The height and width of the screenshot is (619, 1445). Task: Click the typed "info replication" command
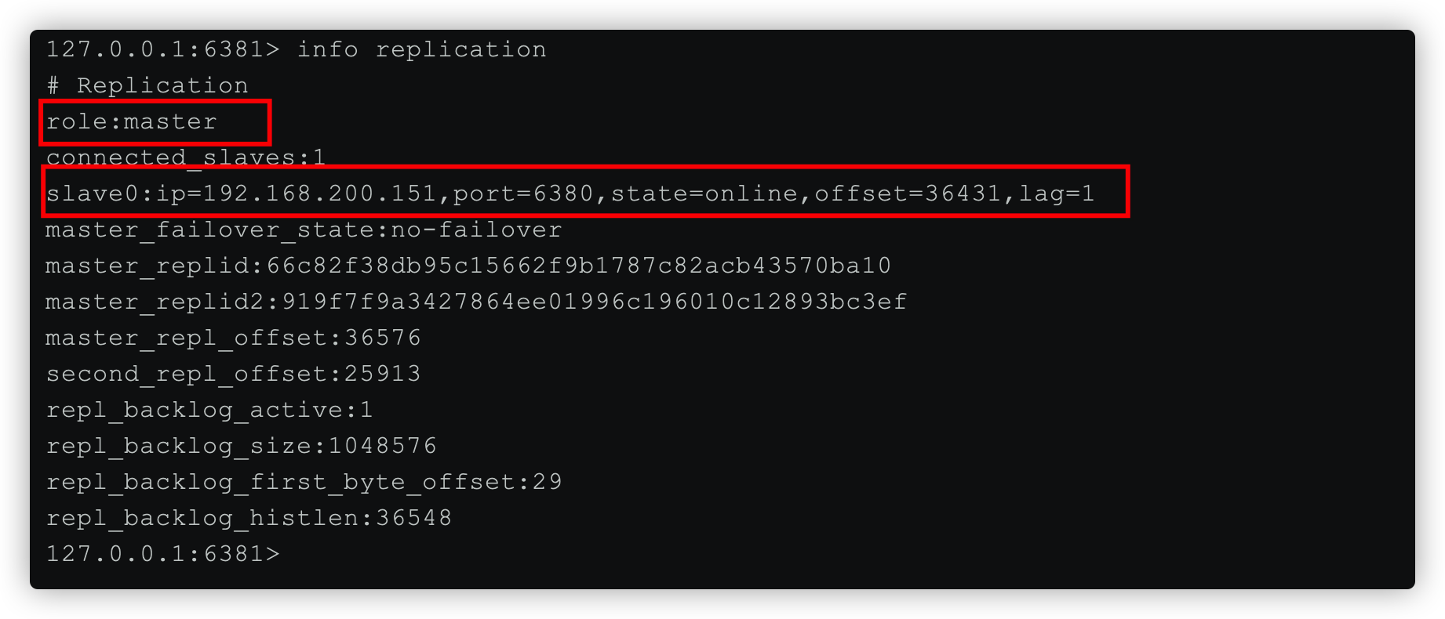(x=421, y=49)
